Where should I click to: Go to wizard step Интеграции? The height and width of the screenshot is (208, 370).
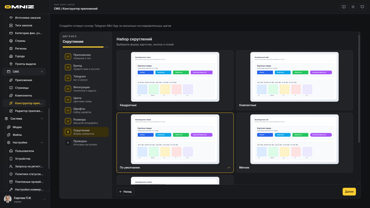coord(86,89)
